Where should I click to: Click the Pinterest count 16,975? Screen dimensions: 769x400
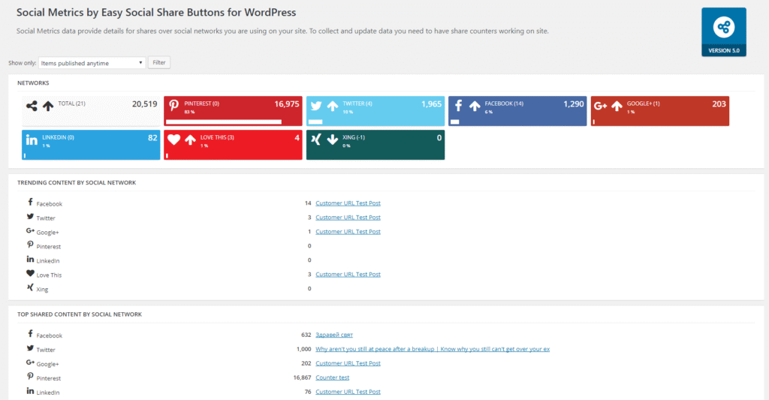click(x=286, y=104)
